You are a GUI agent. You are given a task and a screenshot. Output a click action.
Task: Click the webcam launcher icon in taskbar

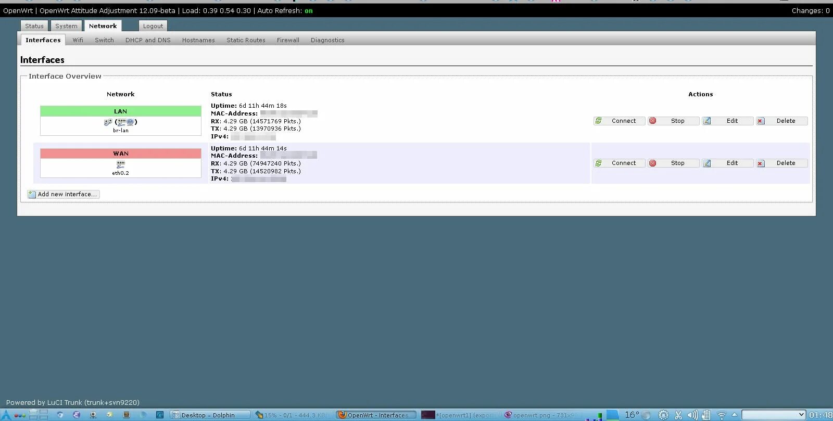point(93,415)
